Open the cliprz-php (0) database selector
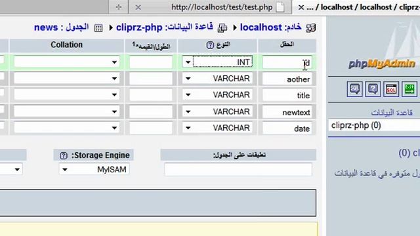Viewport: 420px width, 236px height. point(374,125)
